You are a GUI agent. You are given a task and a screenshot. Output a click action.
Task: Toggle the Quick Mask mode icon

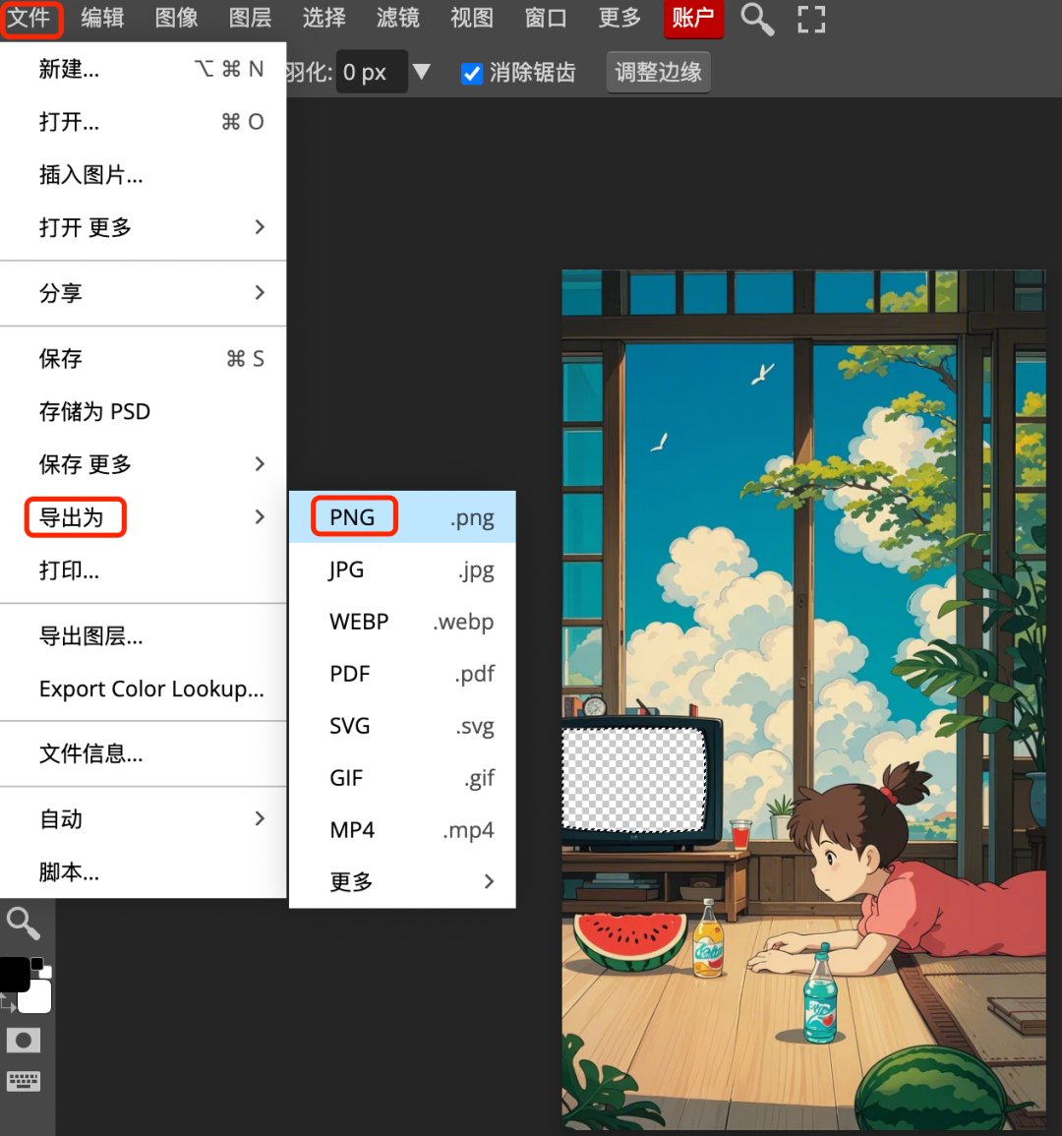24,1041
